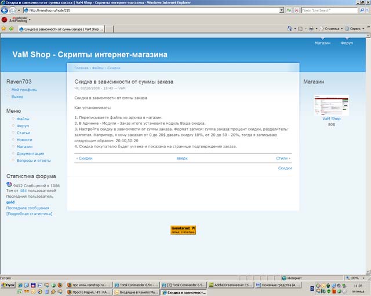The height and width of the screenshot is (296, 371).
Task: Open the Сервис (Tools) menu
Action: point(354,28)
